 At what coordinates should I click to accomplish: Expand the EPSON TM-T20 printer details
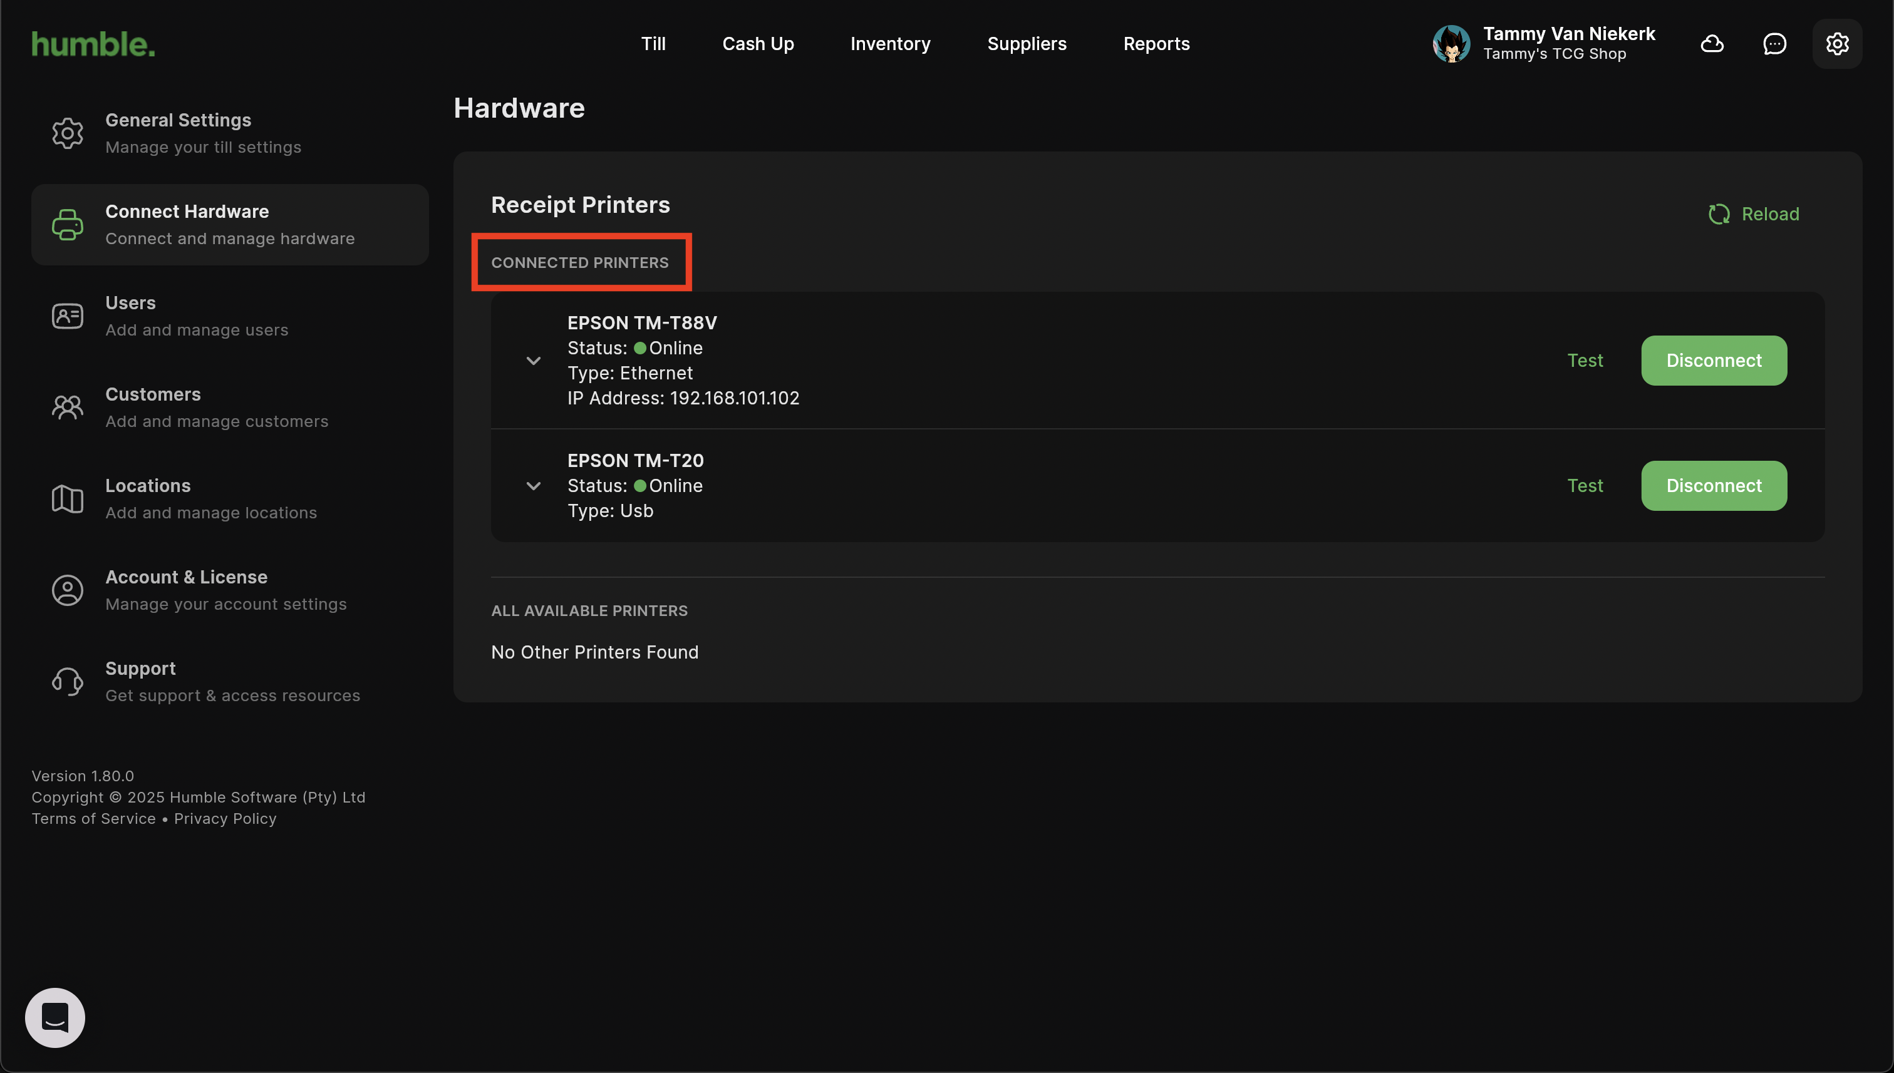(x=534, y=486)
